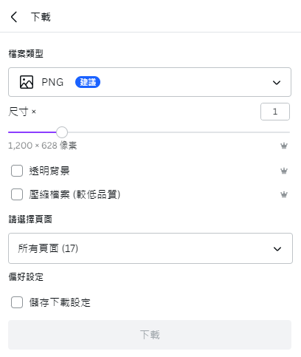
Task: Click the chevron in the page selection box
Action: pyautogui.click(x=277, y=249)
